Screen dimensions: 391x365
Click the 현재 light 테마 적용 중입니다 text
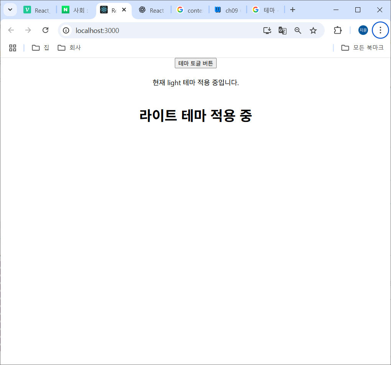click(195, 82)
